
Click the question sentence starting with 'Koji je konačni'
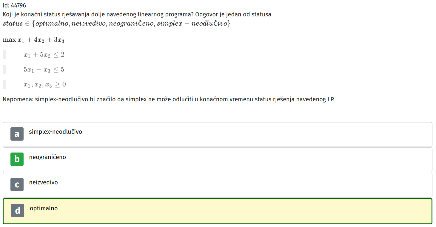[x=137, y=14]
